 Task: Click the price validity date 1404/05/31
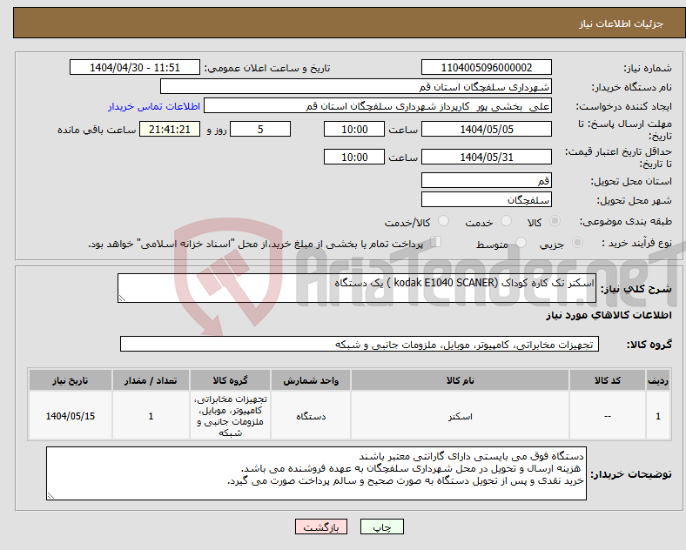[486, 157]
